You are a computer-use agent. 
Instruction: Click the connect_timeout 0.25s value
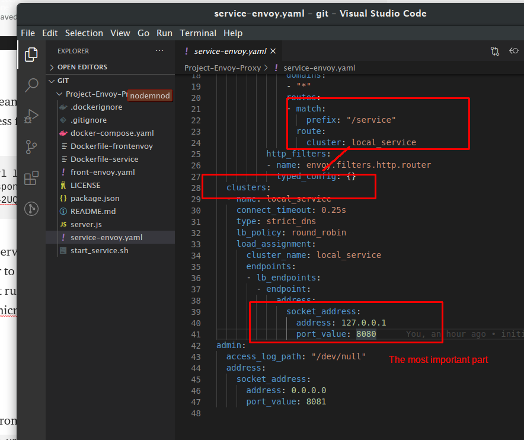(x=334, y=210)
